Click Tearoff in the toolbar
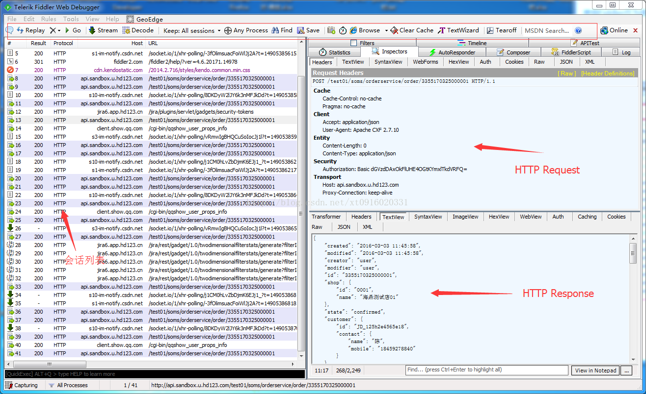646x394 pixels. [502, 30]
